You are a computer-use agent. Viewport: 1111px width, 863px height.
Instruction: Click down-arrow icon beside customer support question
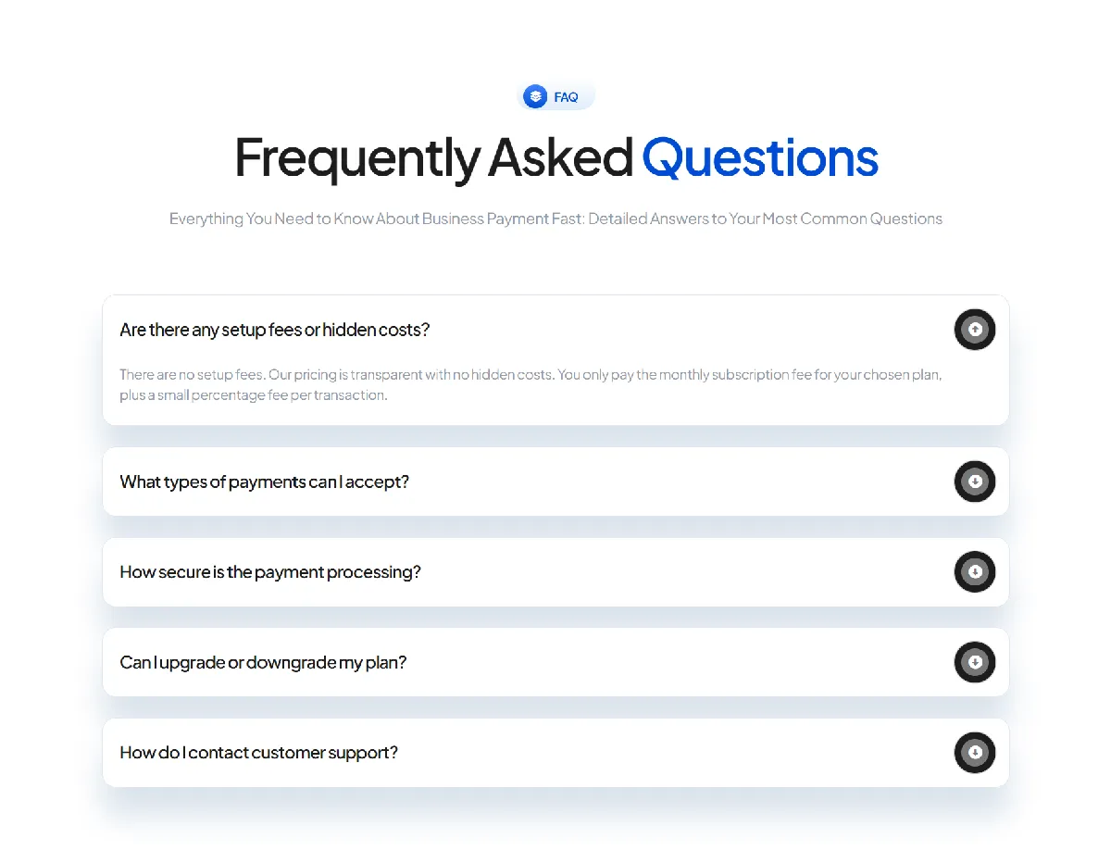[975, 753]
